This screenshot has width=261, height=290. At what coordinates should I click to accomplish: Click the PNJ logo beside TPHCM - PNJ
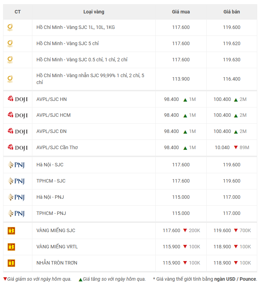tap(16, 214)
